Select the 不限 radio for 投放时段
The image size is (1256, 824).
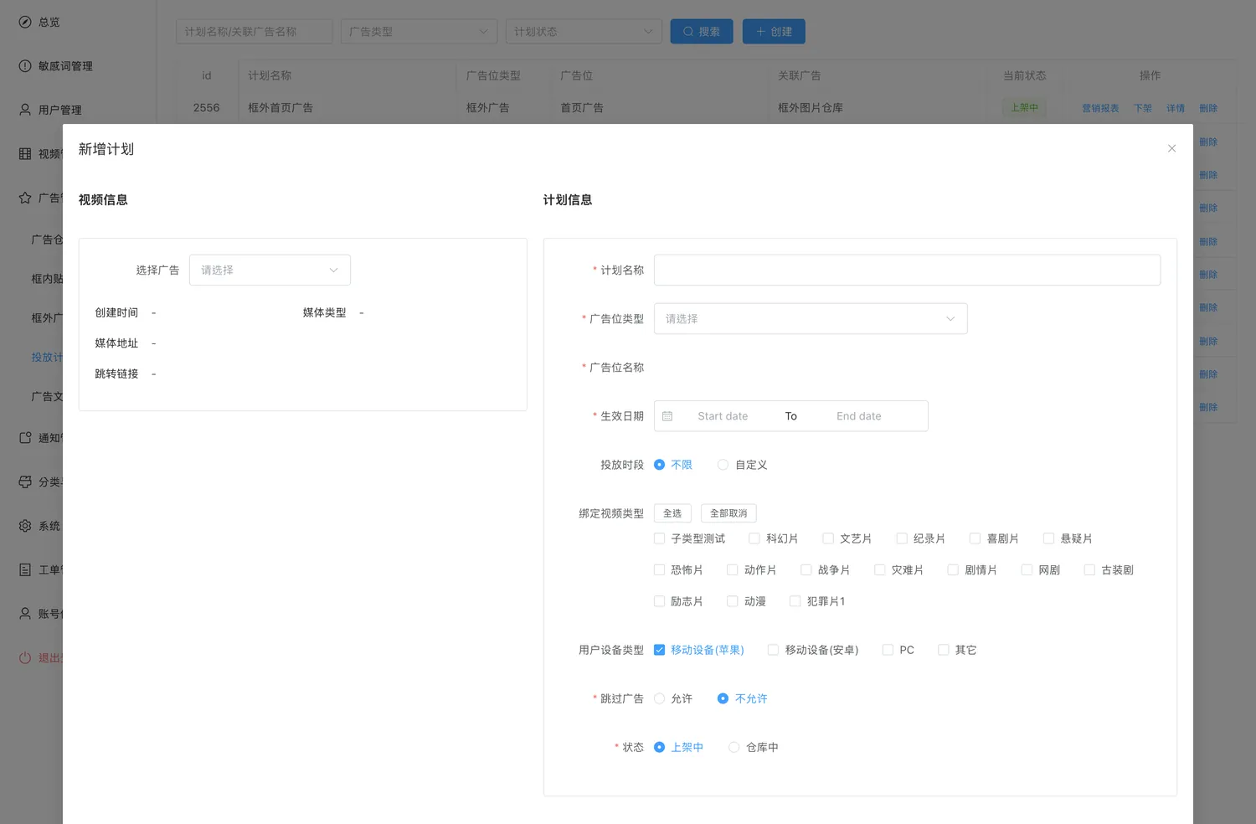[659, 465]
